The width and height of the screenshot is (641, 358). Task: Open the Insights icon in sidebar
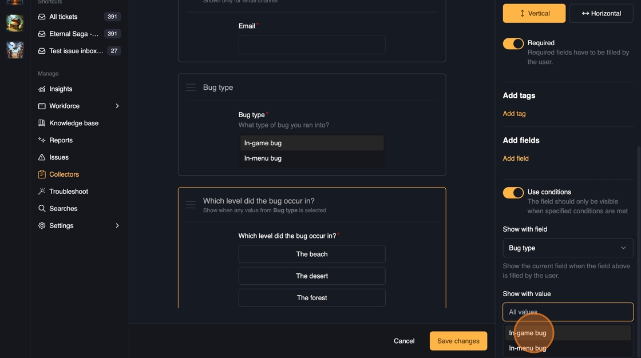(42, 89)
